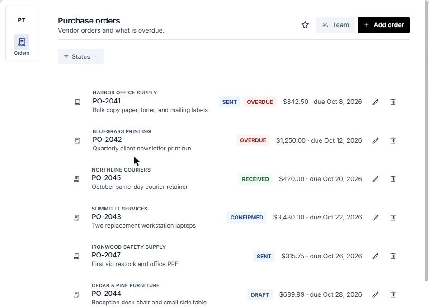The image size is (429, 308).
Task: Edit order PO-2047 pencil icon
Action: (375, 256)
